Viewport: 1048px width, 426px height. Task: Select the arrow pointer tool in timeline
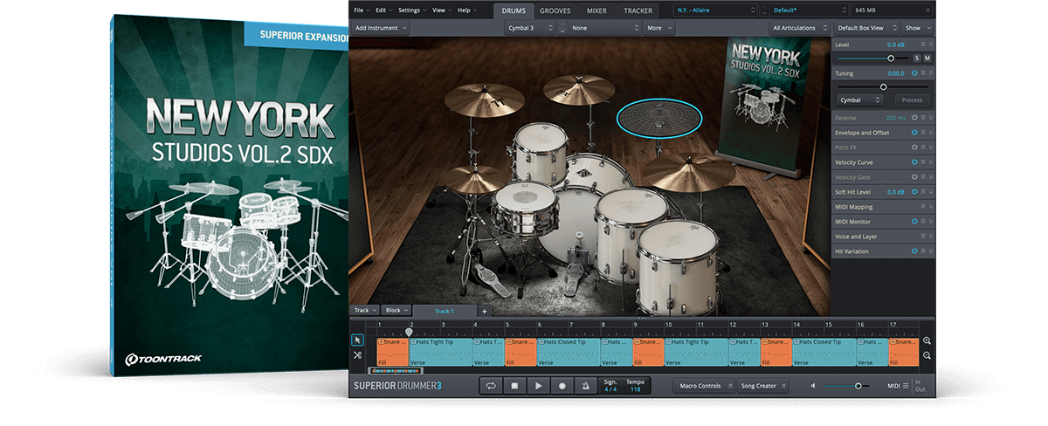pyautogui.click(x=358, y=340)
